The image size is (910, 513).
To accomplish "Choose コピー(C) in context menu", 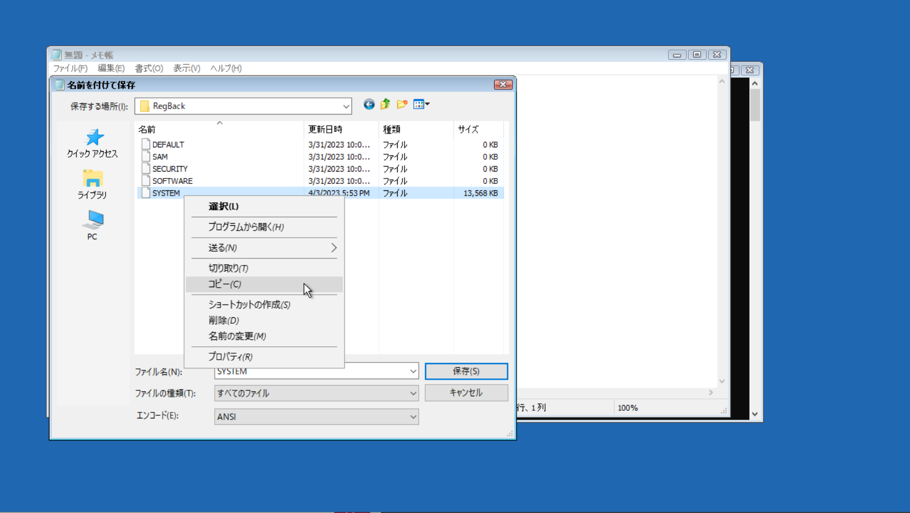I will pos(264,284).
